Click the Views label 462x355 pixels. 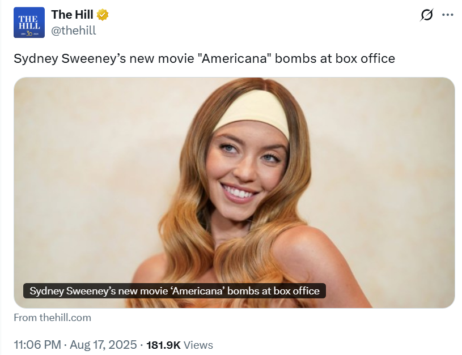pos(198,345)
